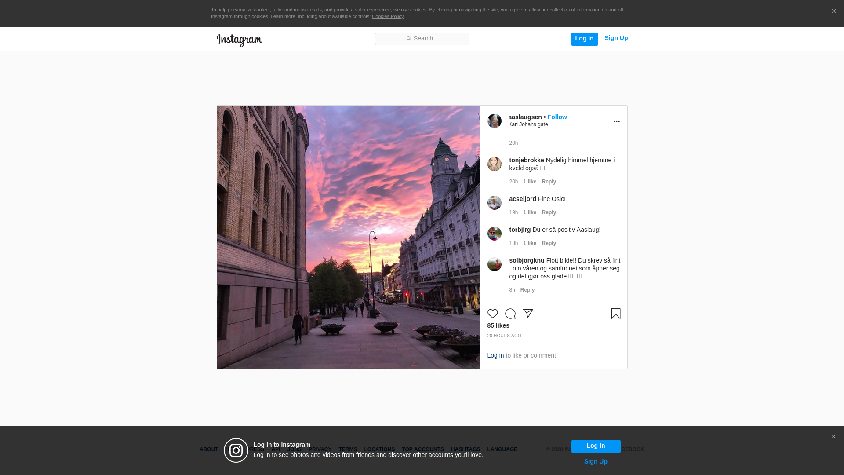The width and height of the screenshot is (844, 475).
Task: Open the Language footer selector
Action: tap(502, 449)
